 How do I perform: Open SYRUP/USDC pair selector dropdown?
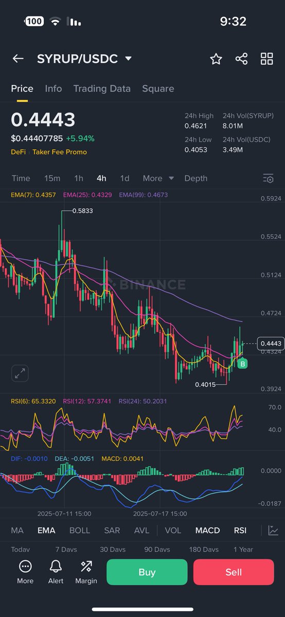84,59
